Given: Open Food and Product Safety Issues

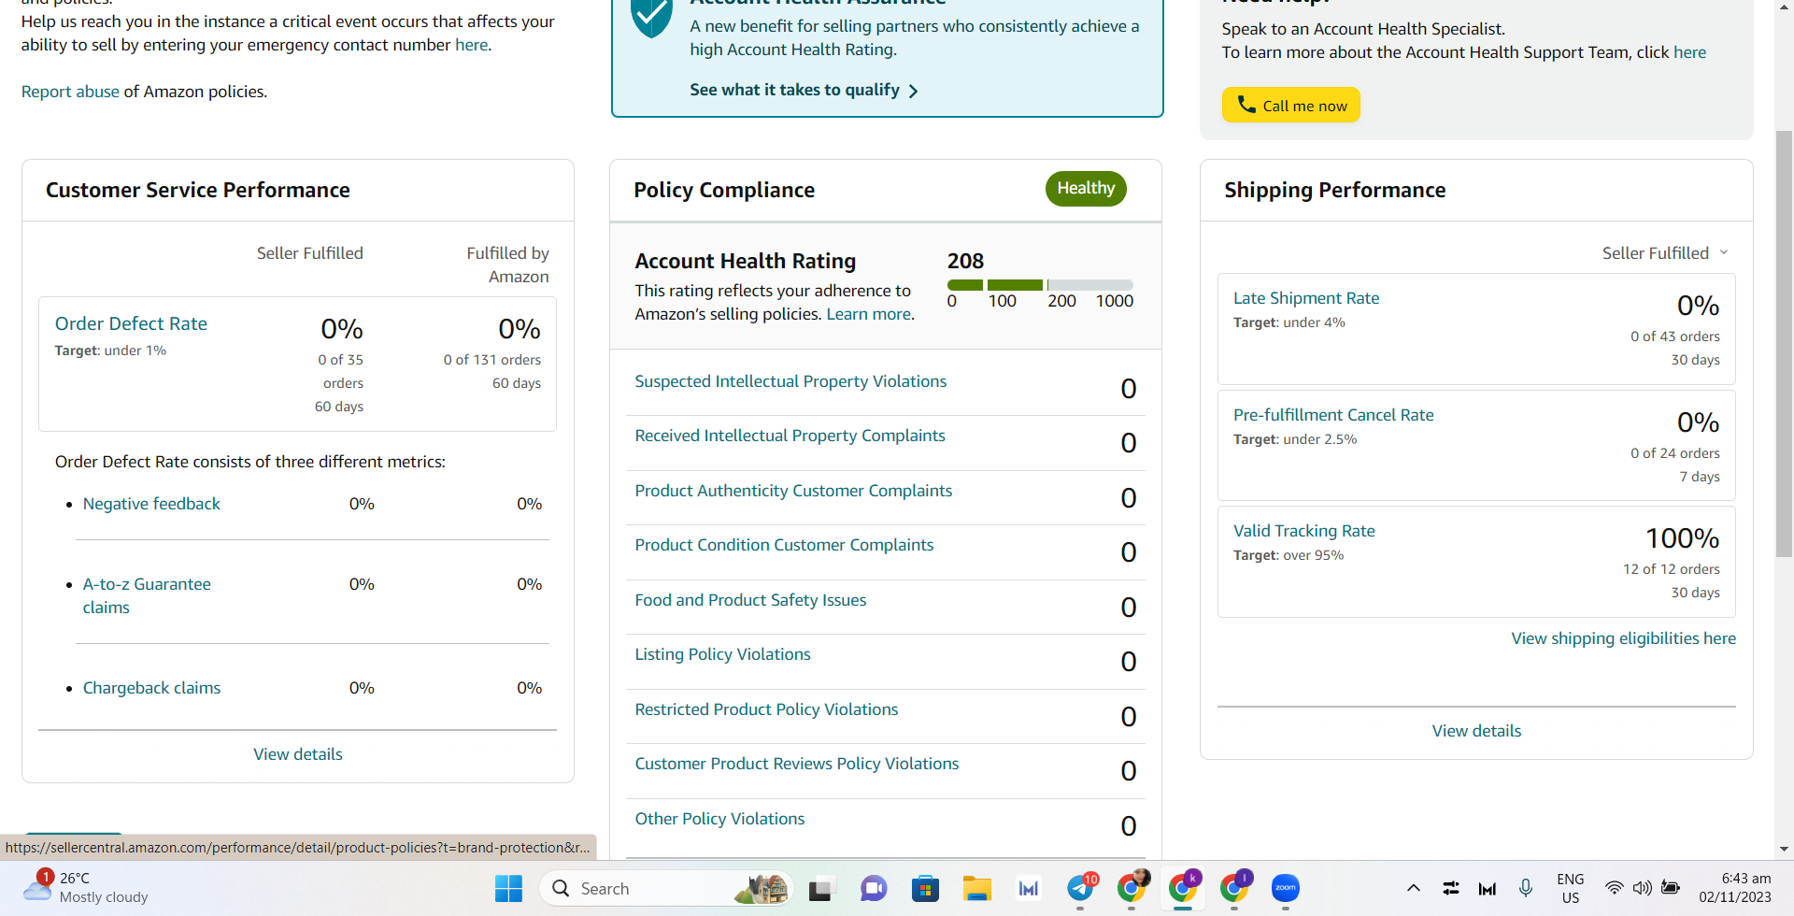Looking at the screenshot, I should (x=750, y=600).
